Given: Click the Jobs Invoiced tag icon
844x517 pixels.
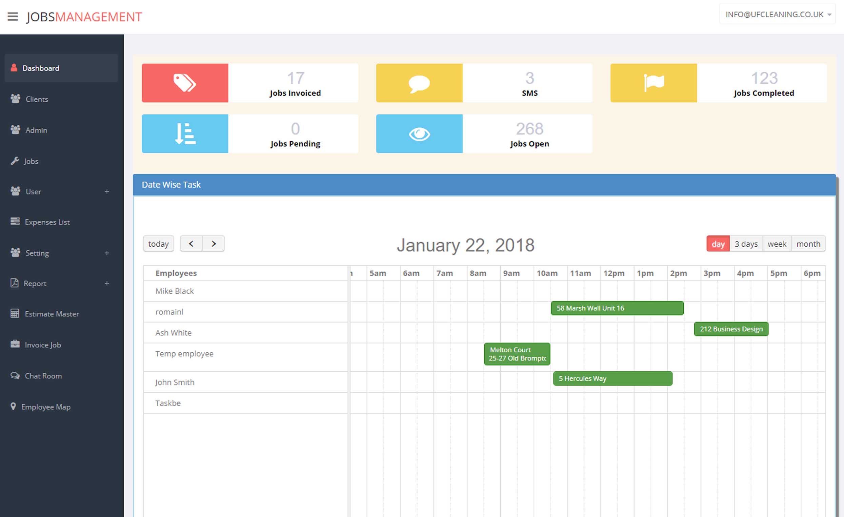Looking at the screenshot, I should point(185,83).
